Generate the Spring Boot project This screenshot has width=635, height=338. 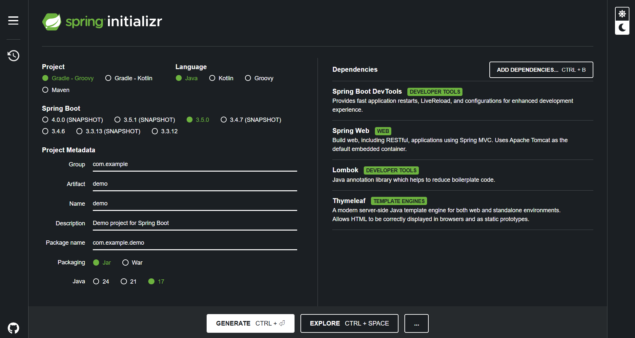pyautogui.click(x=250, y=323)
